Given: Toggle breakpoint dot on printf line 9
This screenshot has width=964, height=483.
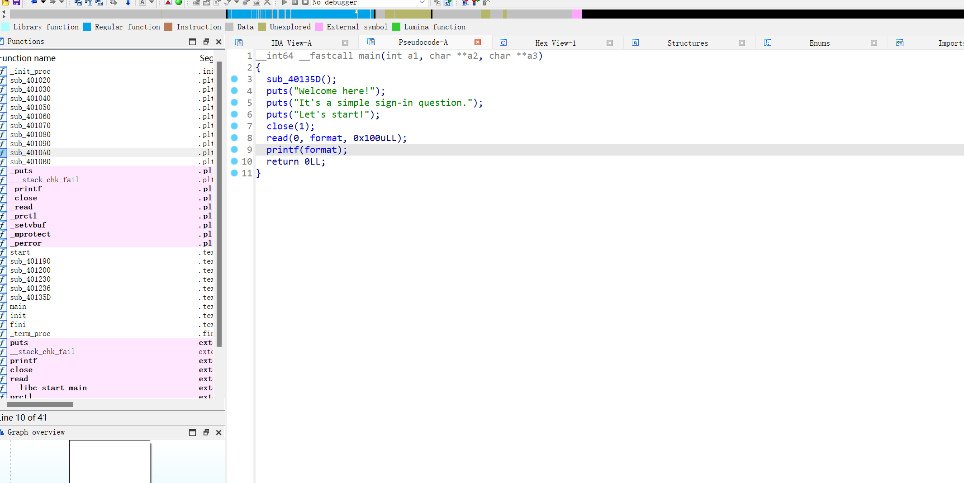Looking at the screenshot, I should coord(234,150).
